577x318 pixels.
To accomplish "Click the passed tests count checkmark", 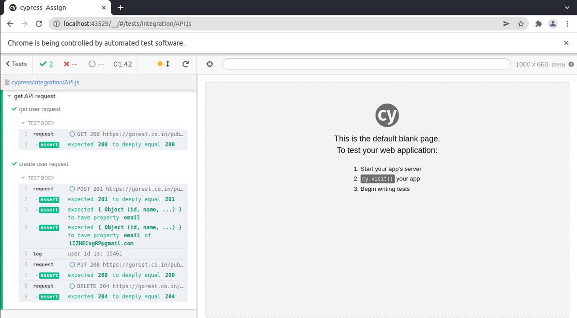I will click(x=43, y=64).
